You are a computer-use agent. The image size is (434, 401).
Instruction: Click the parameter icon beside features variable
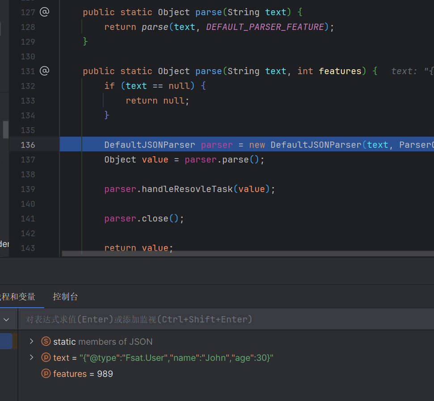(46, 374)
